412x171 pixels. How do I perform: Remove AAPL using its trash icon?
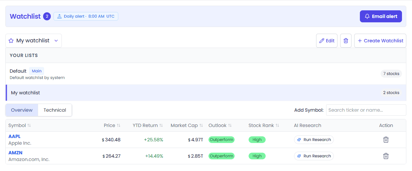[x=386, y=140]
